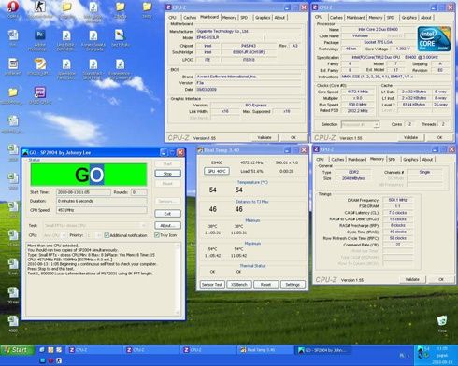458x366 pixels.
Task: Open the Caches tab in Memory CPU-Z window
Action: point(337,160)
